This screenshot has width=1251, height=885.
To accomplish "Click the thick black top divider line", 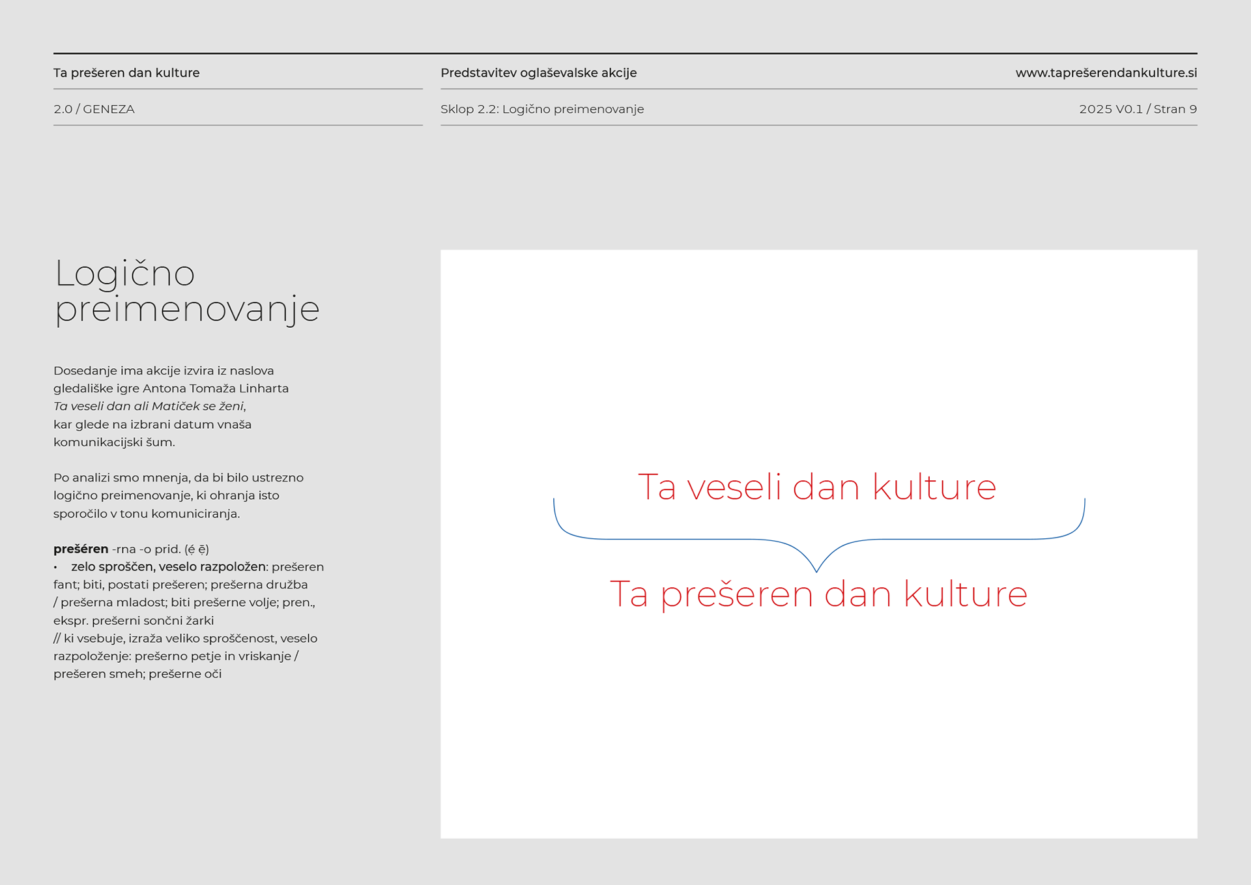I will [x=624, y=53].
